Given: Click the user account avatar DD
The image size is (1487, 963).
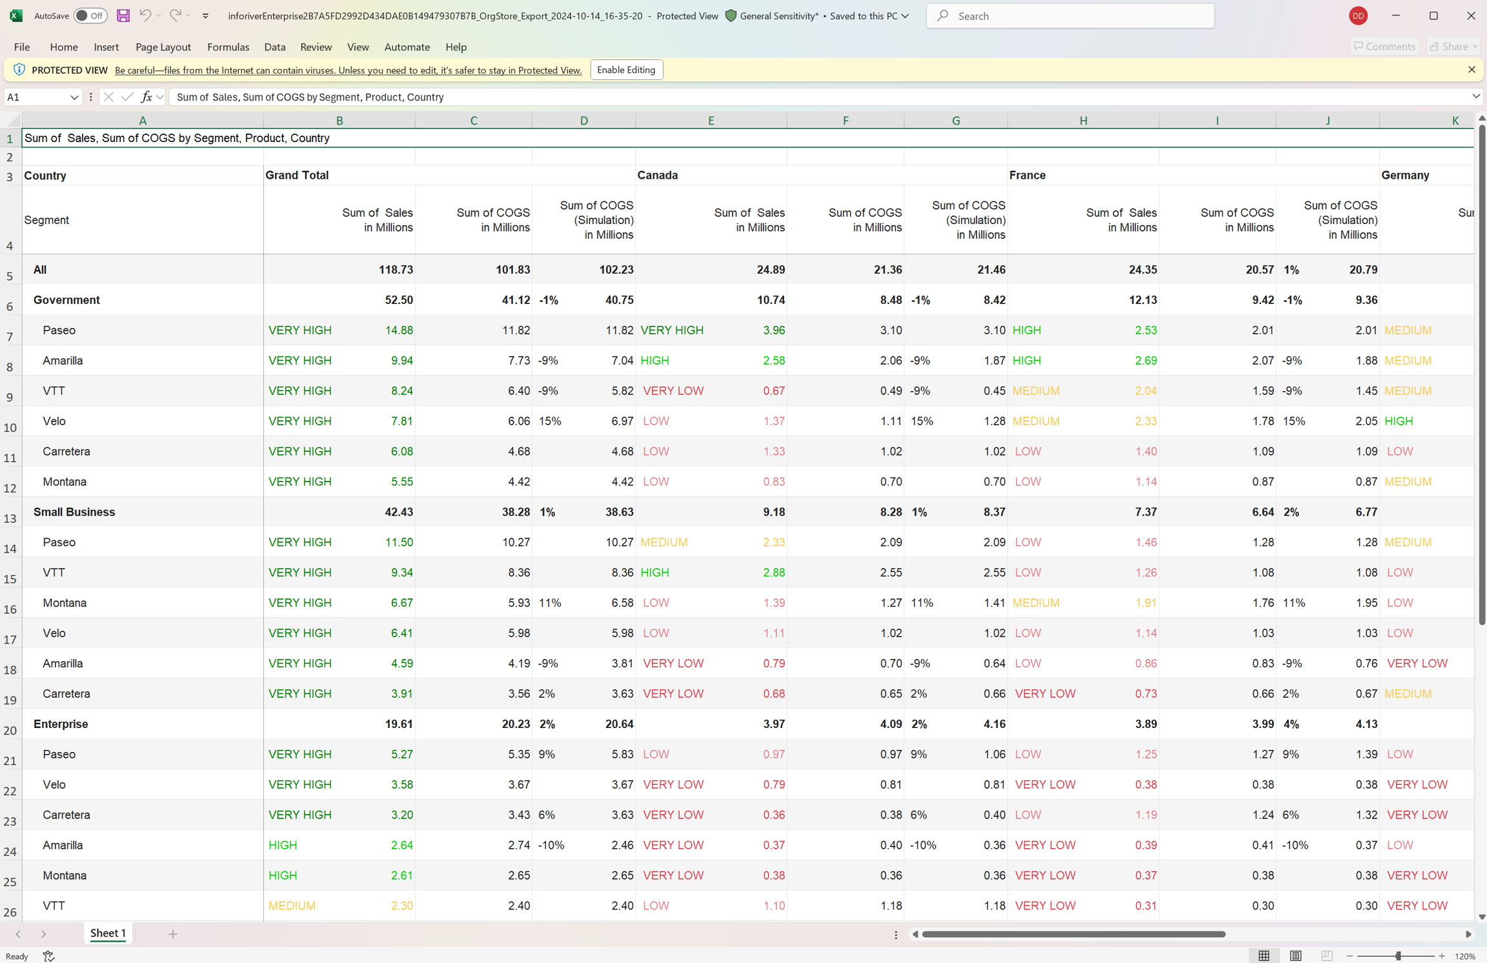Looking at the screenshot, I should [x=1358, y=15].
